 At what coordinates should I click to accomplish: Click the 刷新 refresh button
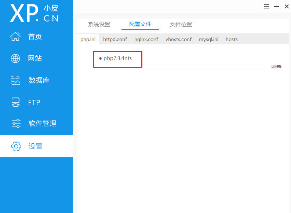click(x=276, y=66)
